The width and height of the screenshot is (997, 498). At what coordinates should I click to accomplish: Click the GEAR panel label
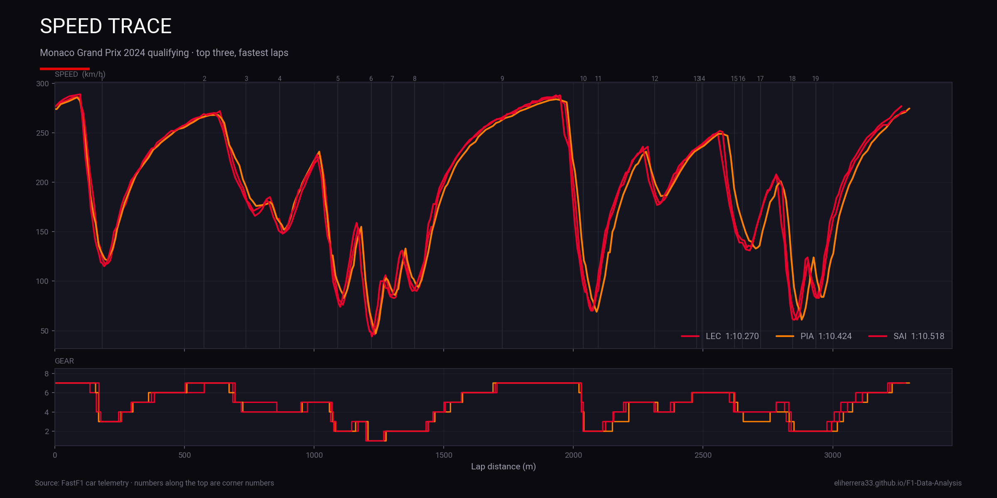pyautogui.click(x=64, y=361)
